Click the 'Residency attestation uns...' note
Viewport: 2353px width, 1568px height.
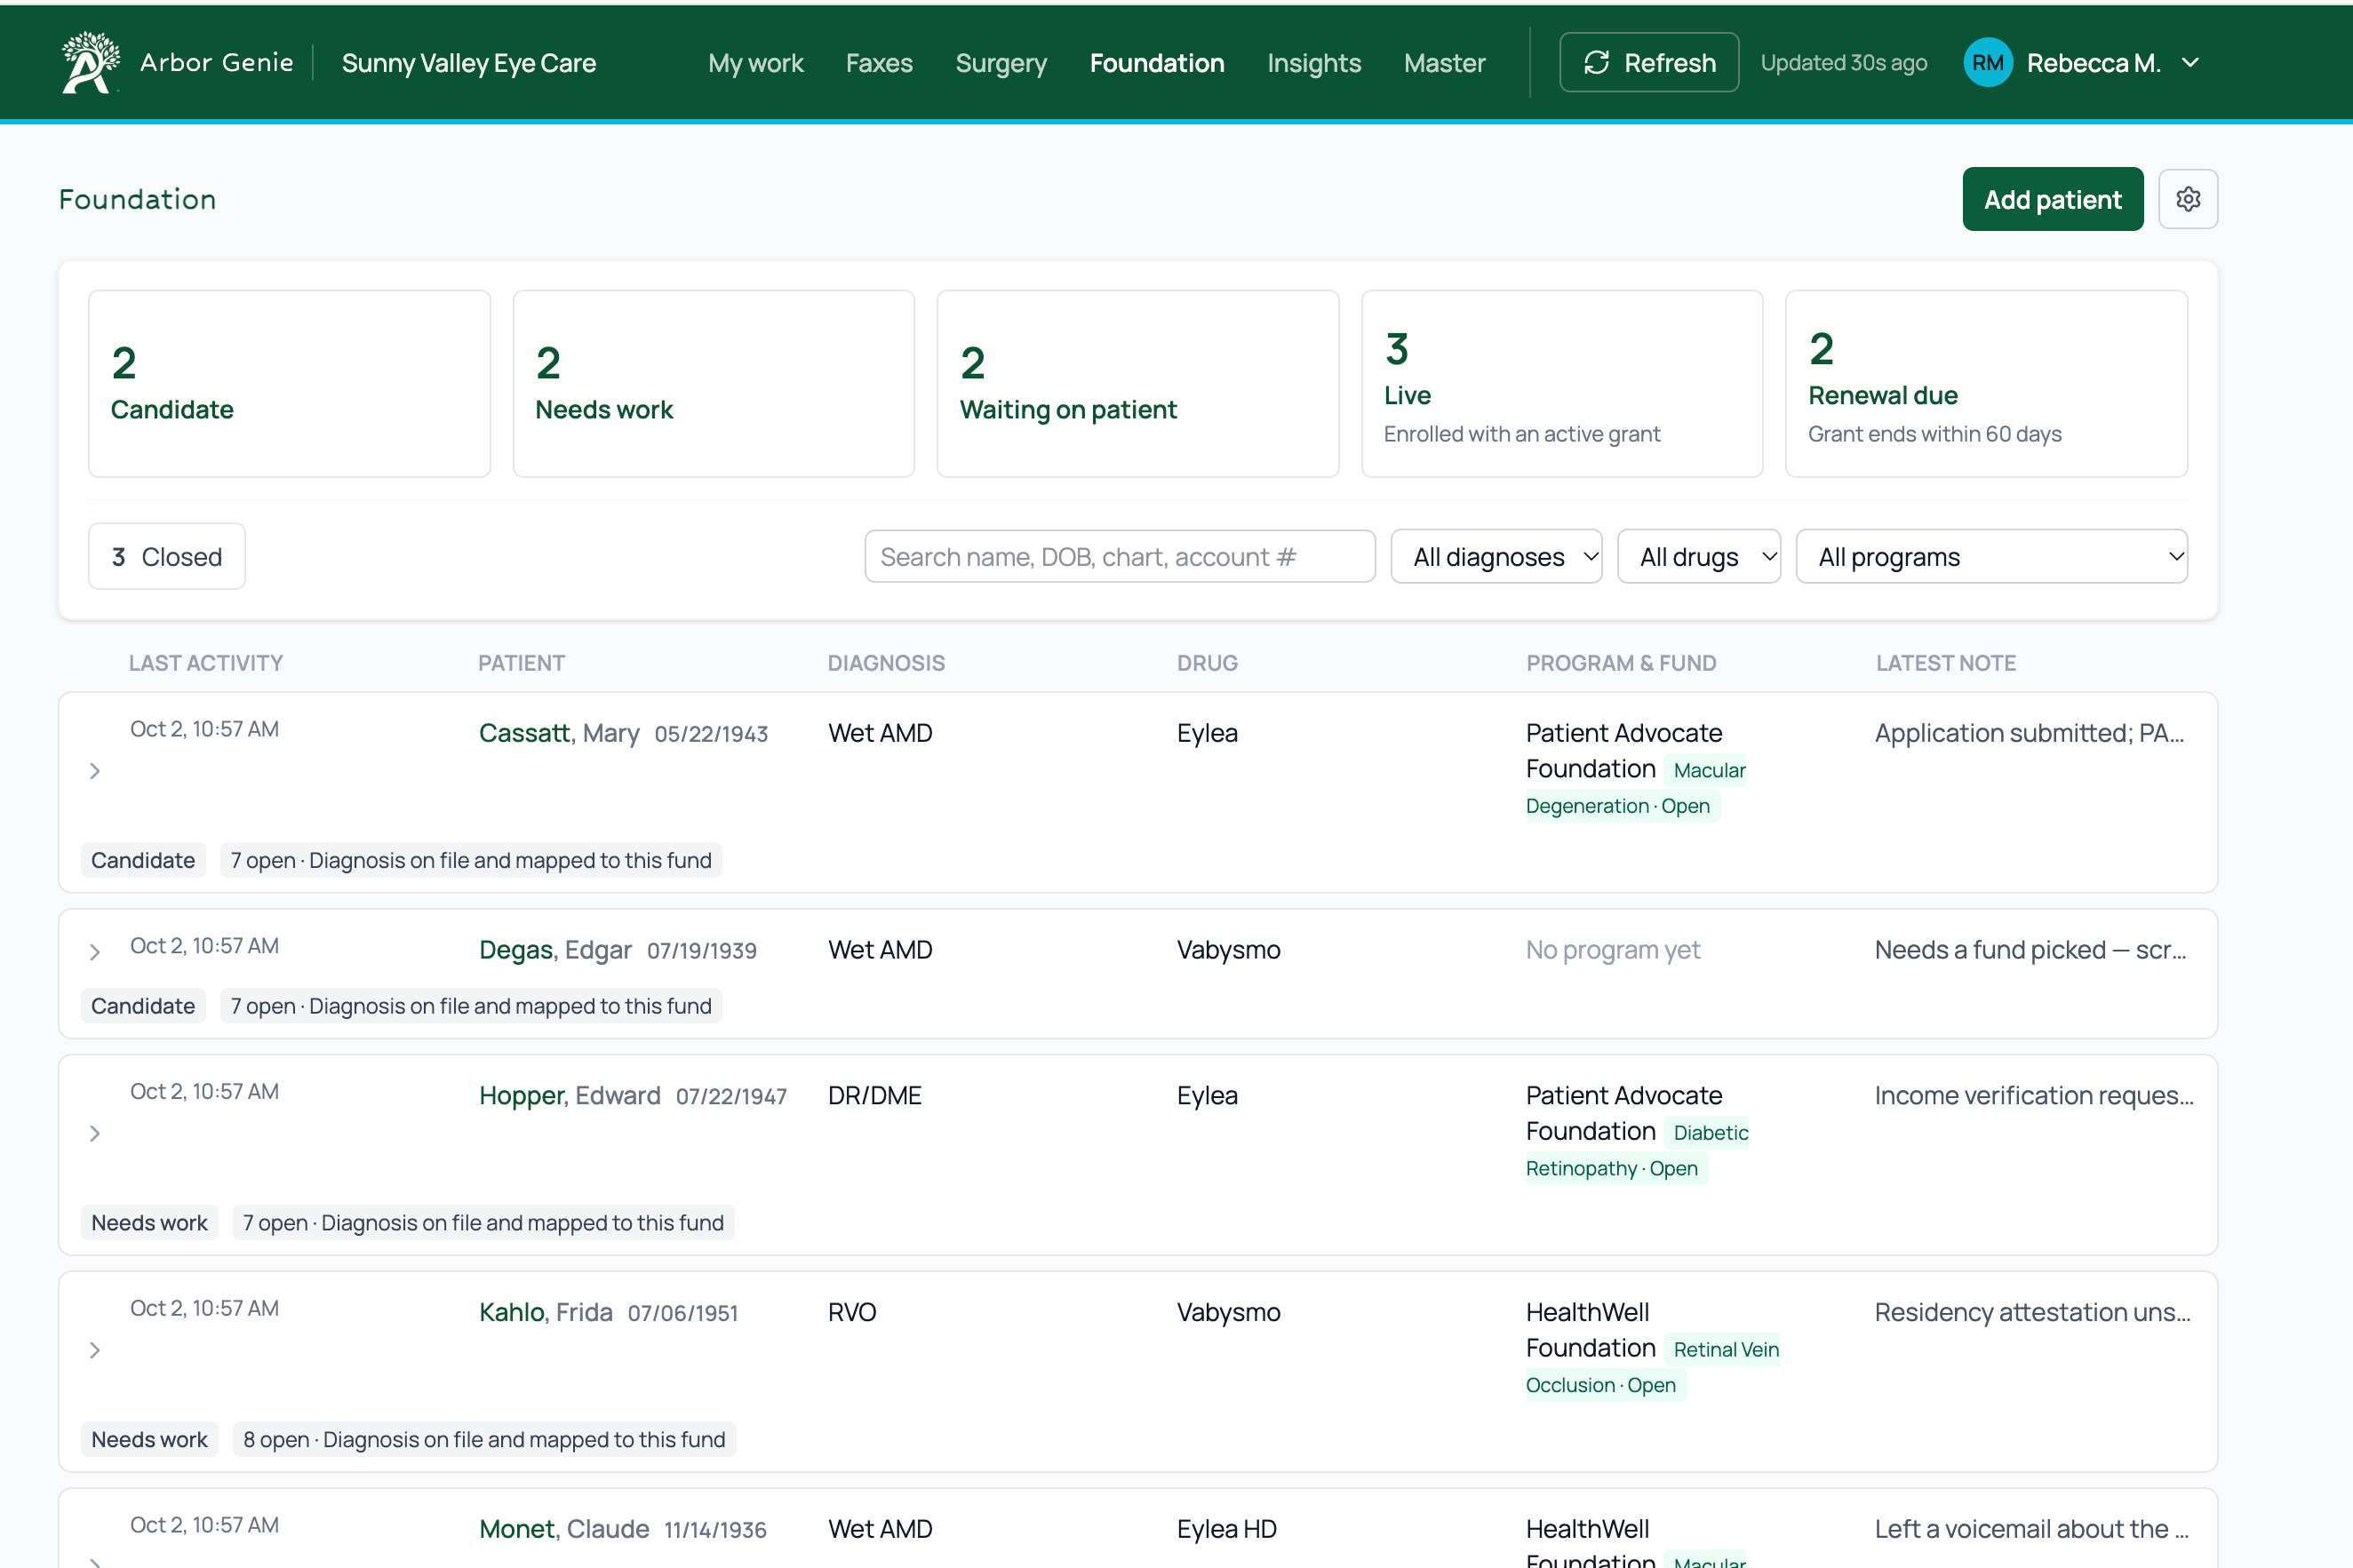click(2032, 1312)
